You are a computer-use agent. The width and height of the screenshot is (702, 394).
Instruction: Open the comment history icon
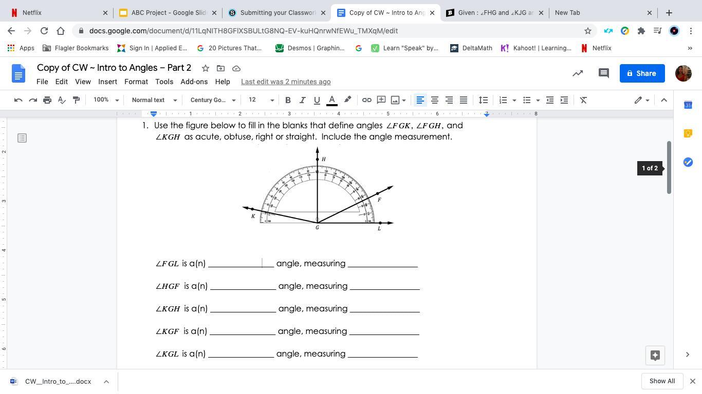coord(603,73)
